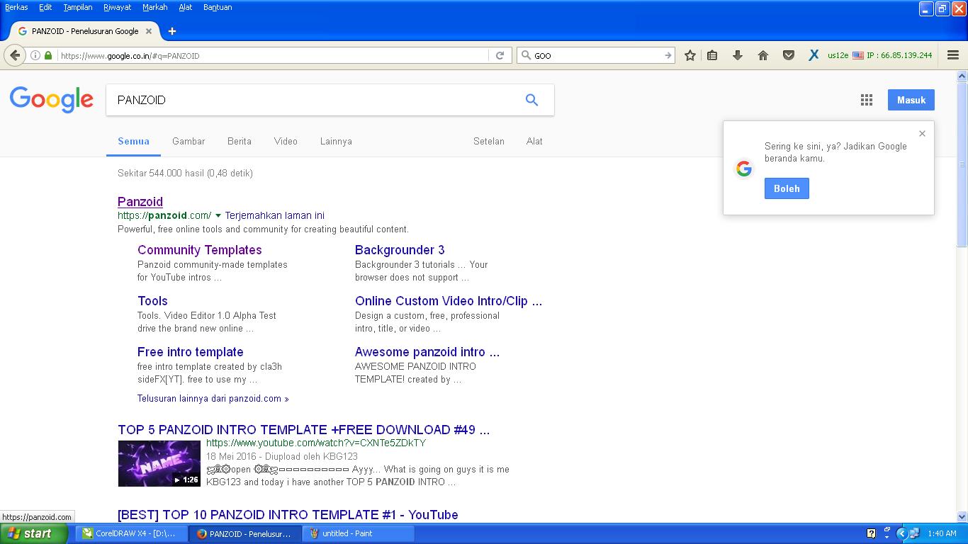
Task: Click the system tray network icon
Action: (915, 533)
